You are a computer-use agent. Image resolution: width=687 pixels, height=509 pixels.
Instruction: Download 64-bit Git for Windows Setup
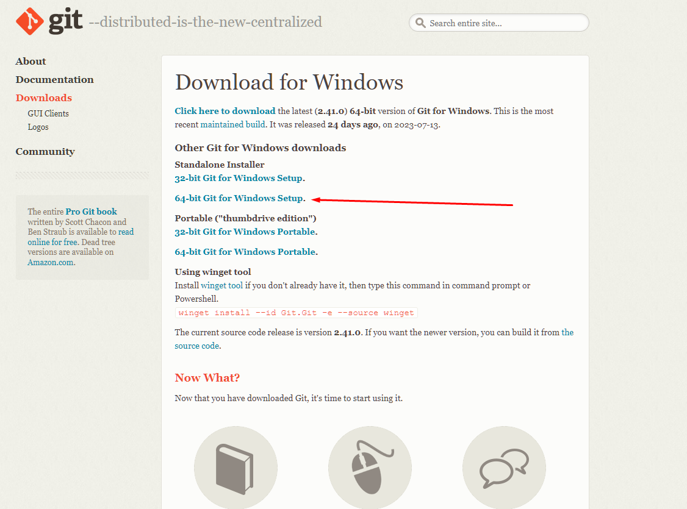point(239,198)
